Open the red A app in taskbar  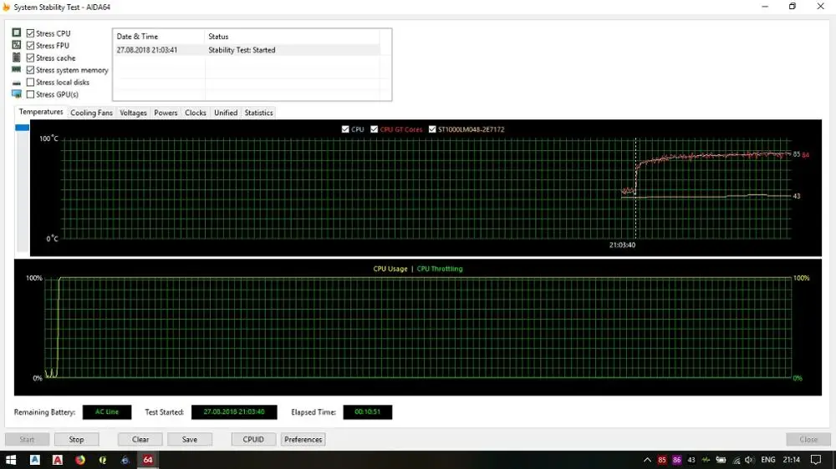coord(58,460)
